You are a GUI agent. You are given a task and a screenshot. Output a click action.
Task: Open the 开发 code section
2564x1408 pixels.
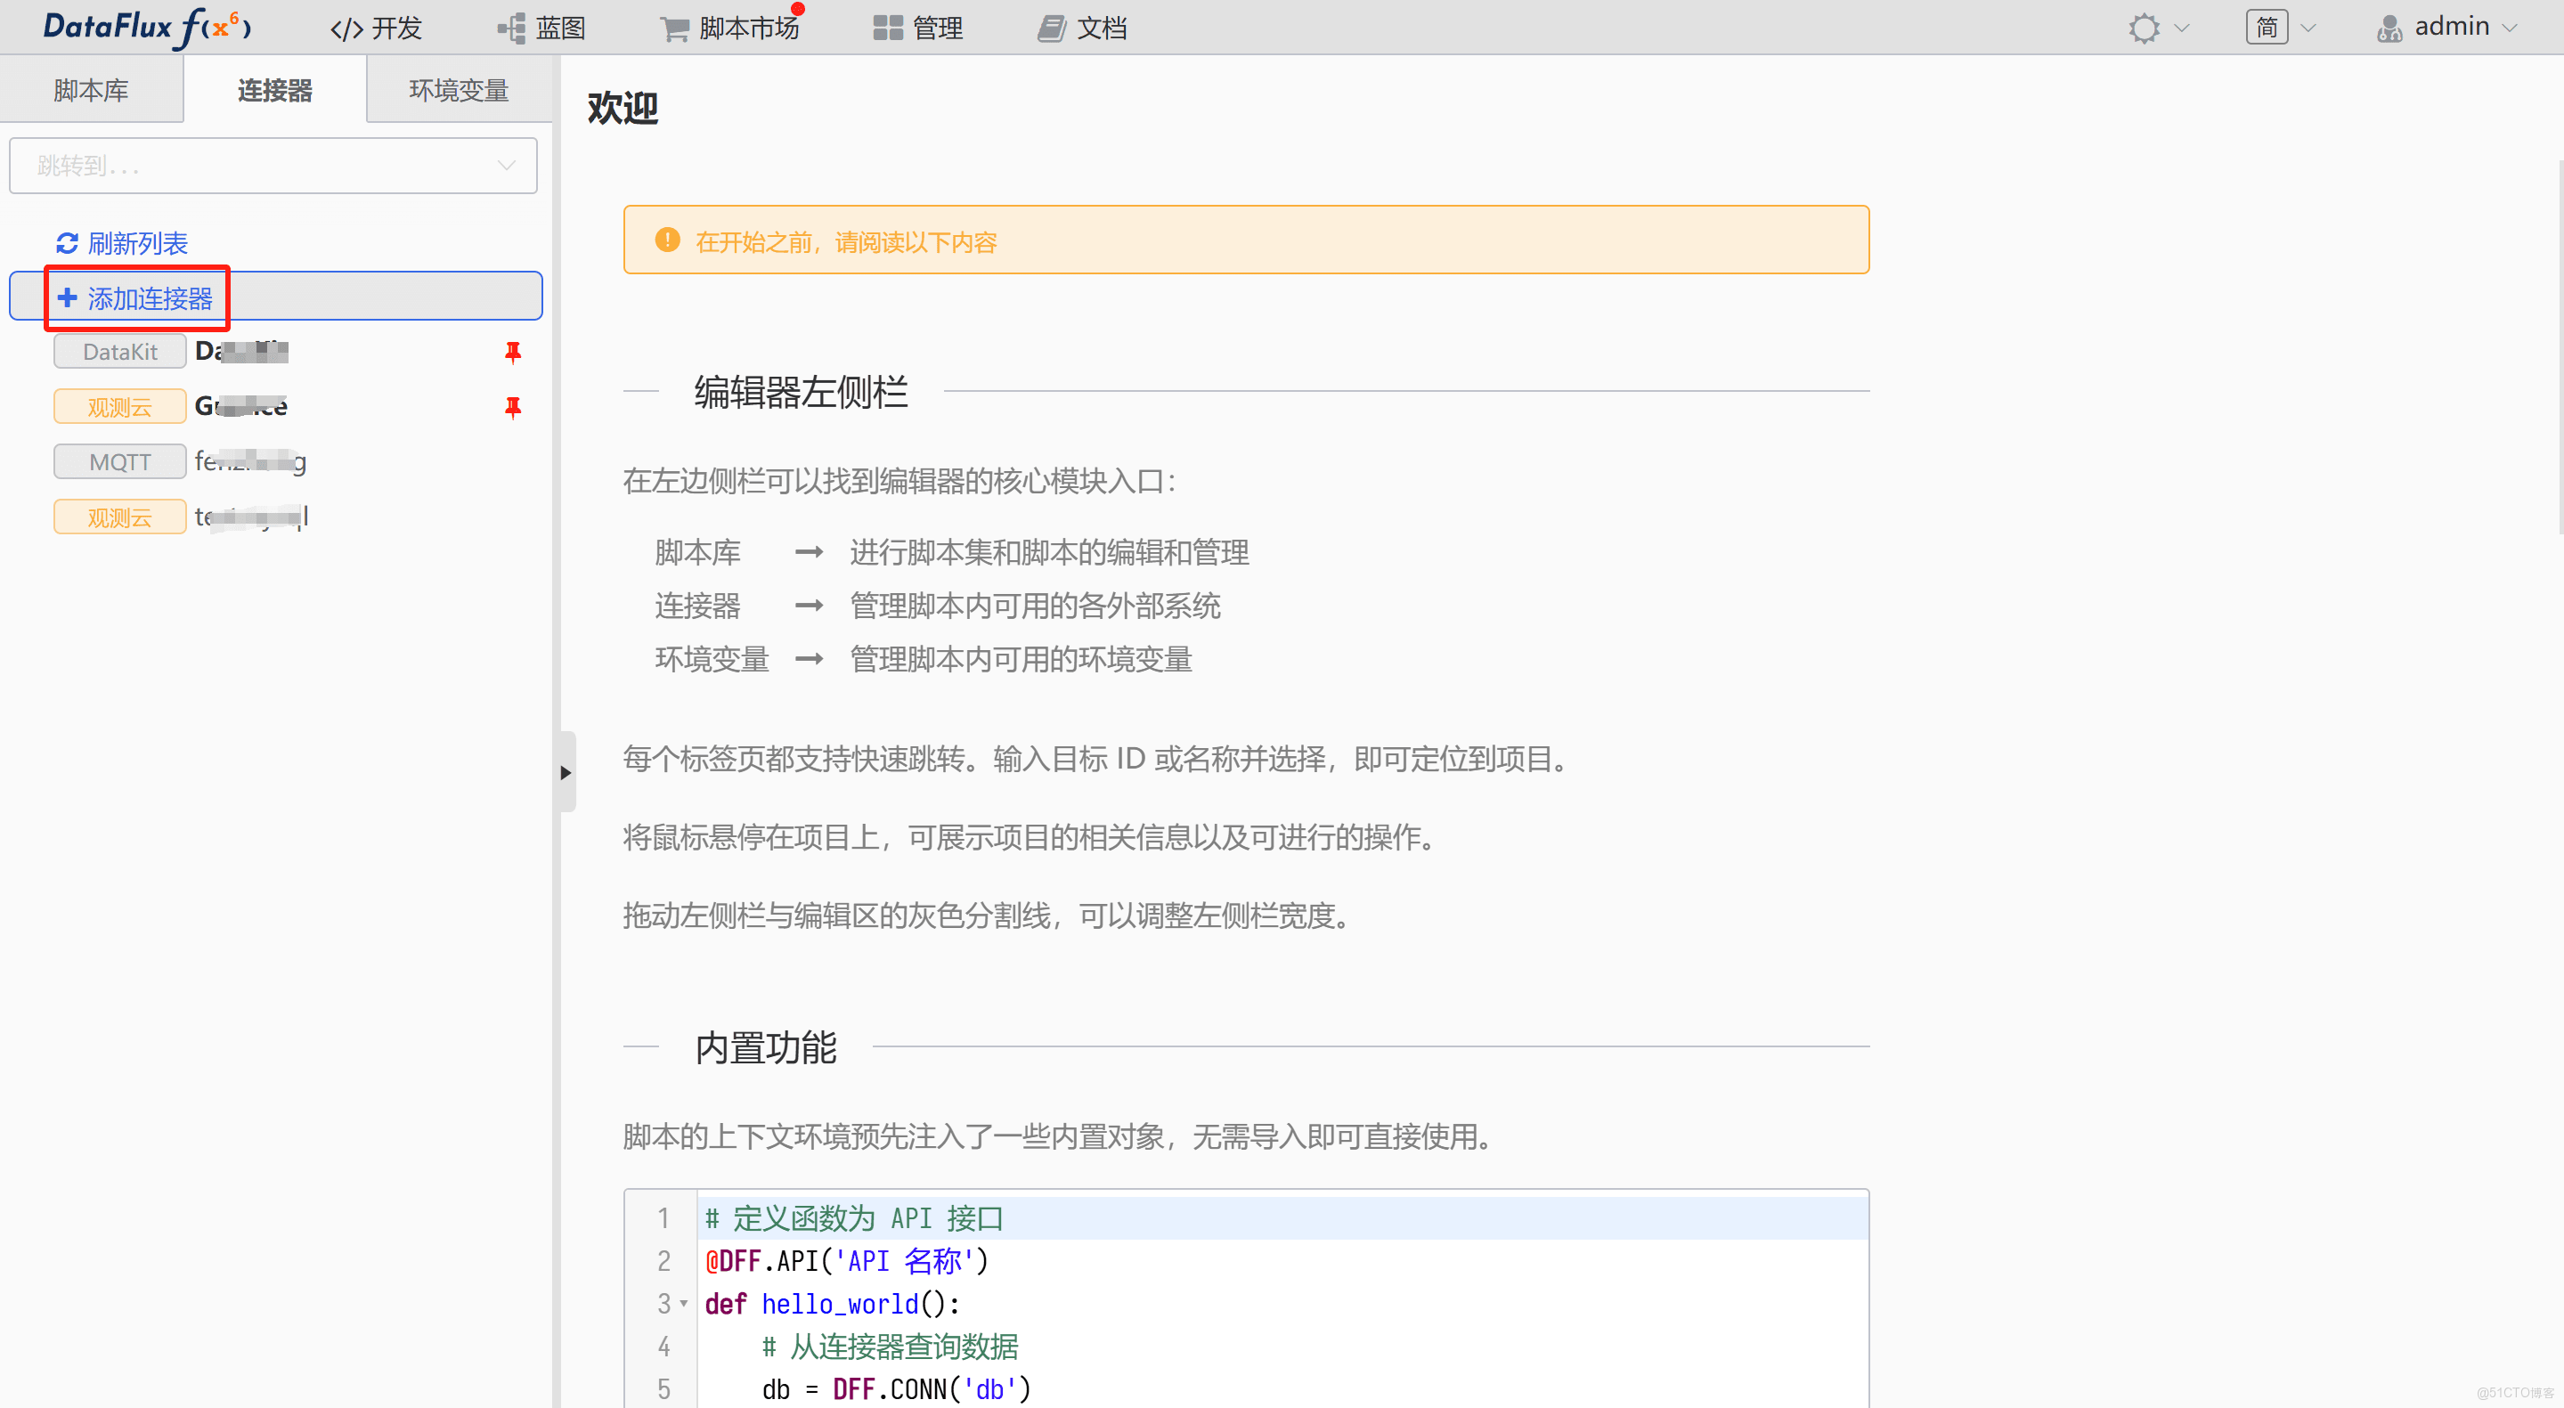376,28
